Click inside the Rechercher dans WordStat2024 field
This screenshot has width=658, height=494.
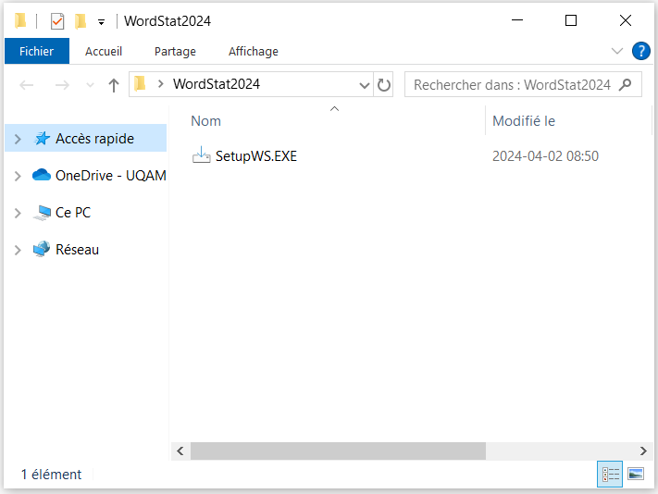pyautogui.click(x=511, y=84)
